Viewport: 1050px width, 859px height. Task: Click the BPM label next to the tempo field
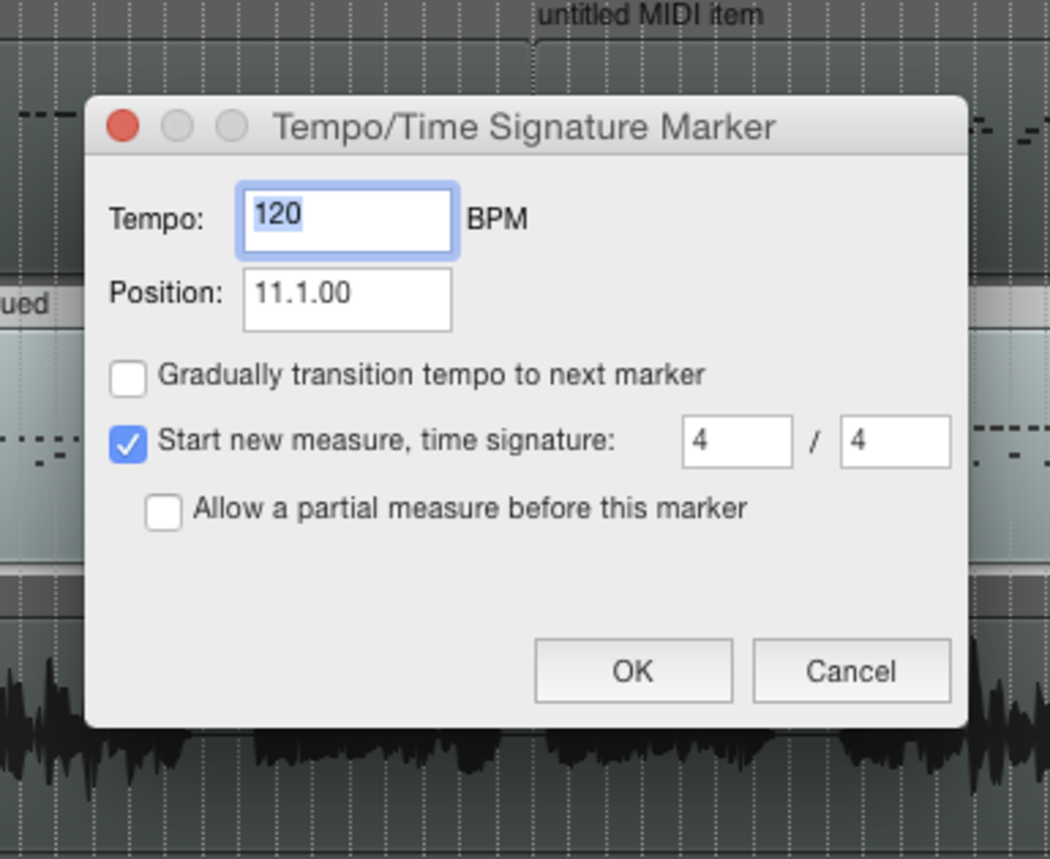(497, 220)
